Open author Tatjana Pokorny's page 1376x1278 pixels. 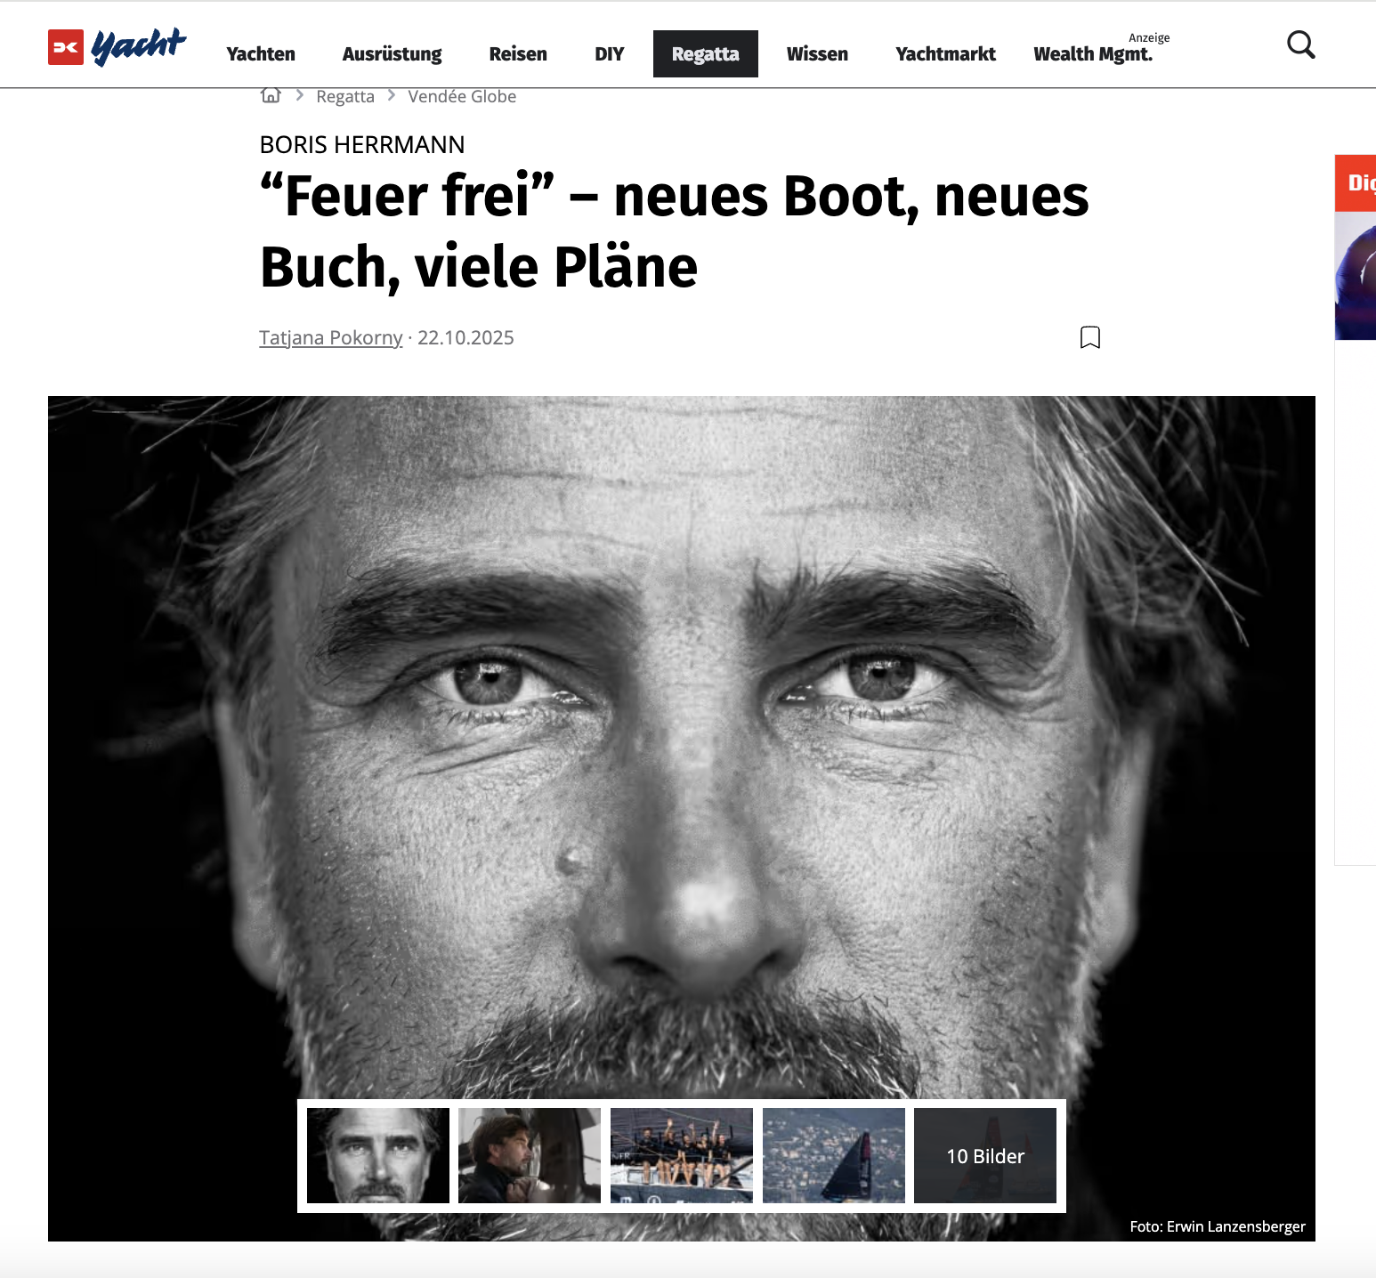331,338
